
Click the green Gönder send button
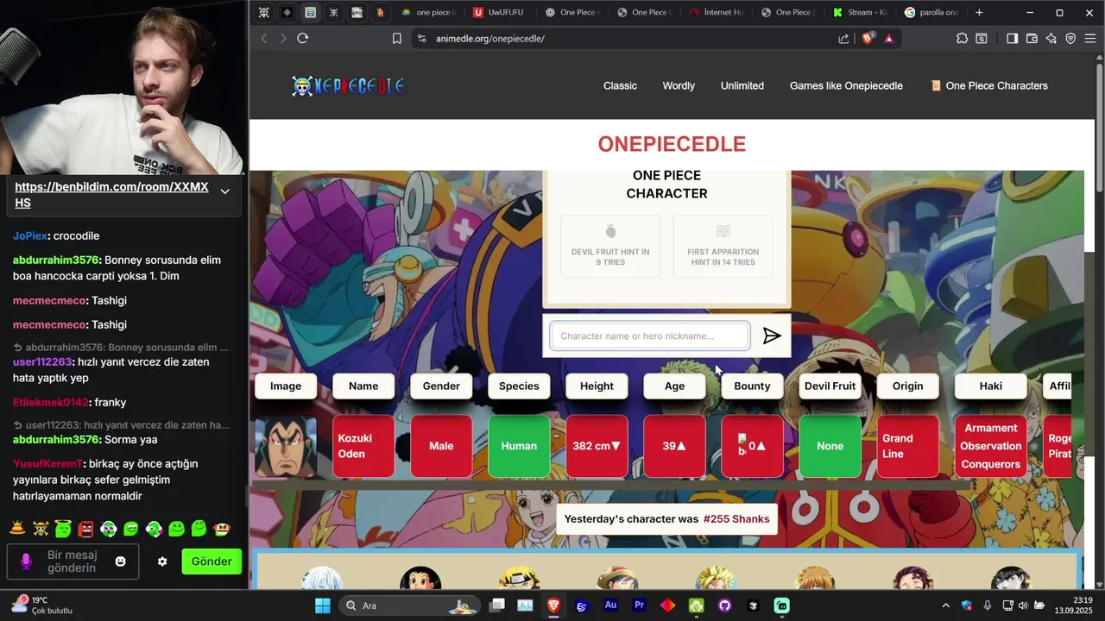tap(212, 561)
